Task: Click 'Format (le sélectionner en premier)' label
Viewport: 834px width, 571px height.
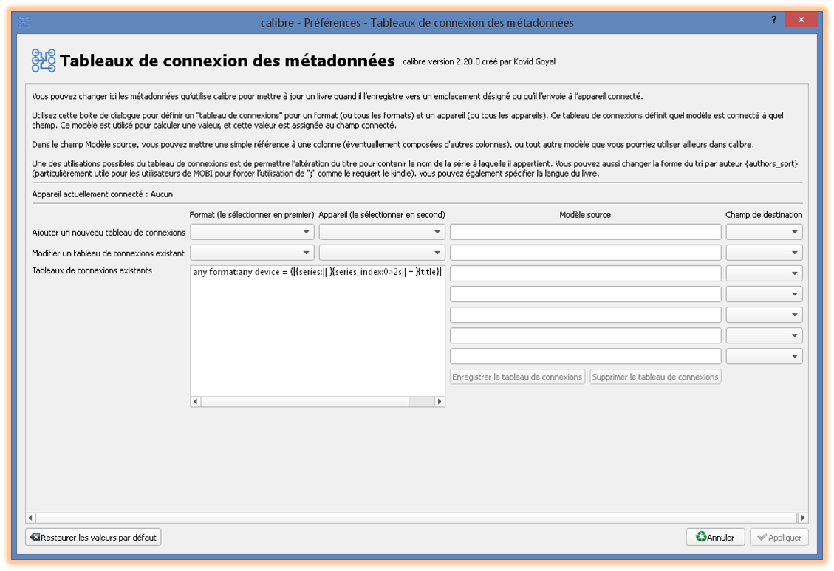Action: [252, 215]
